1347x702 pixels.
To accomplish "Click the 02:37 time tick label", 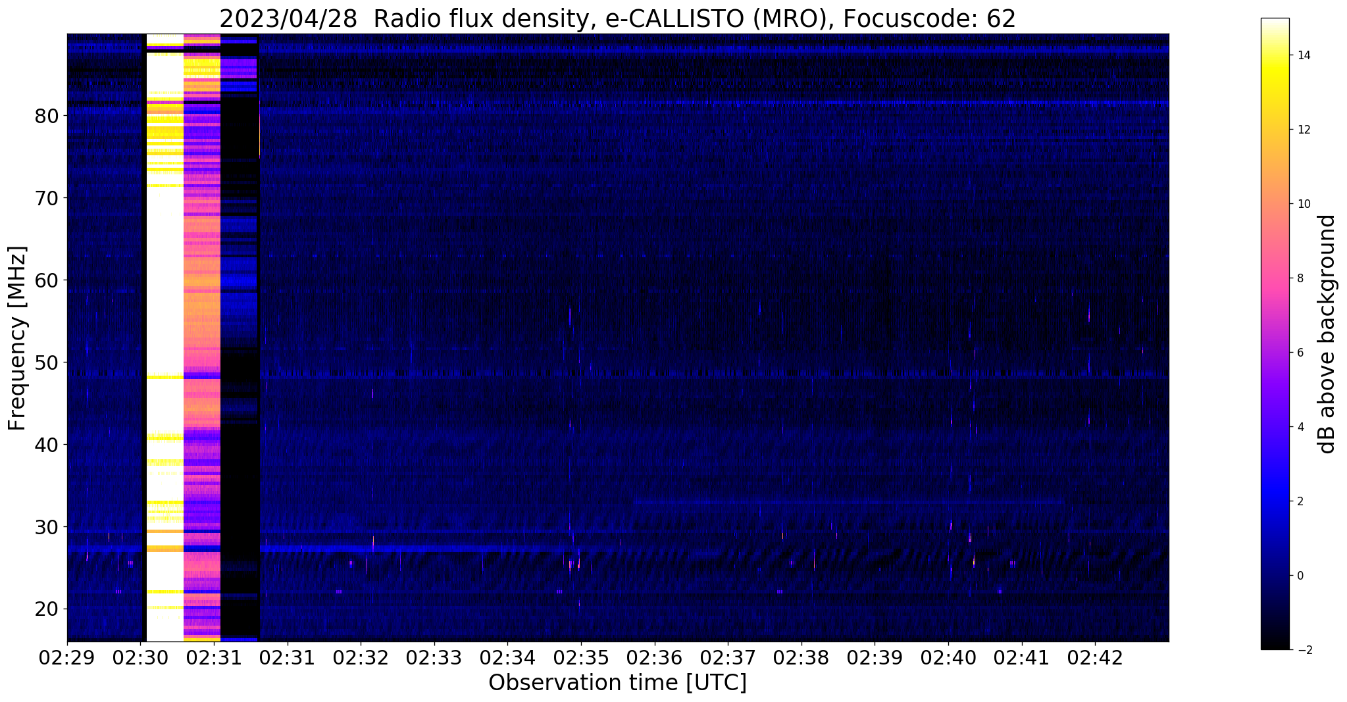I will point(728,659).
